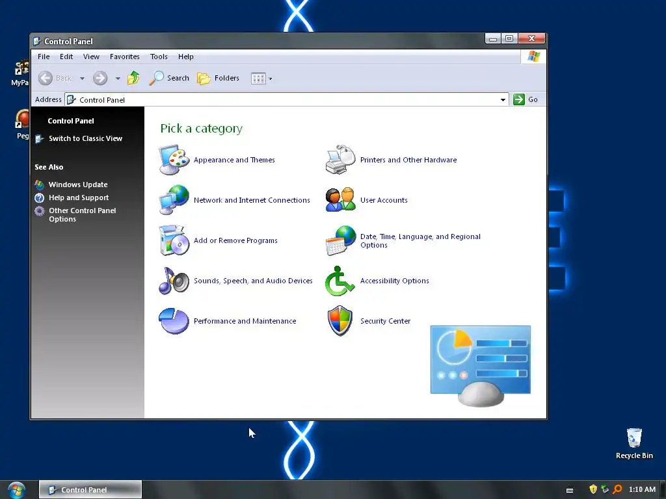666x499 pixels.
Task: Toggle the Folders pane toolbar button
Action: click(x=219, y=78)
